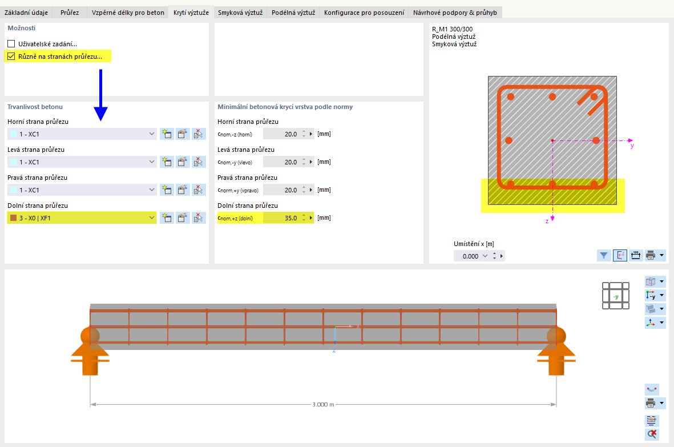Image resolution: width=674 pixels, height=447 pixels.
Task: Print the cross-section preview
Action: (x=651, y=256)
